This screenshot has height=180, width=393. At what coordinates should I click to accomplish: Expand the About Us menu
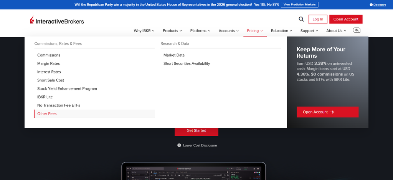[336, 31]
